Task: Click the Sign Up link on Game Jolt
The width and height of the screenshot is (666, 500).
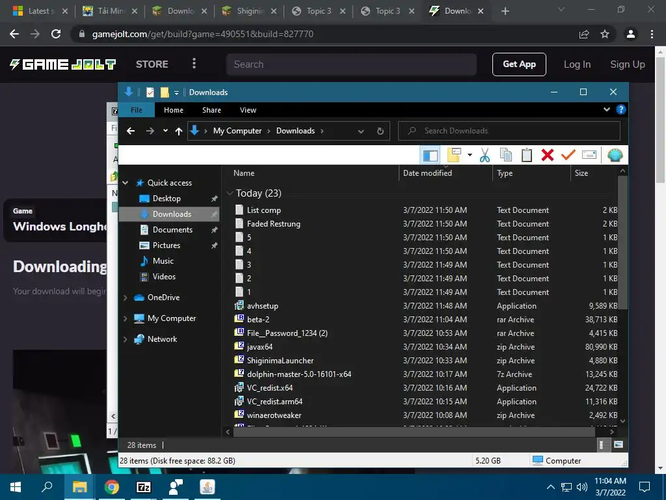Action: tap(628, 64)
